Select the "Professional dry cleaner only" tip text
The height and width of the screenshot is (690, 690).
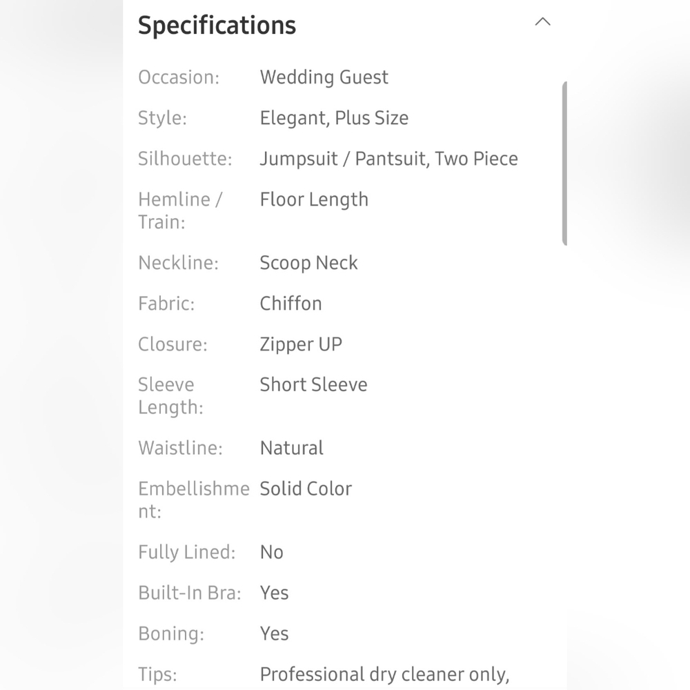pyautogui.click(x=384, y=674)
